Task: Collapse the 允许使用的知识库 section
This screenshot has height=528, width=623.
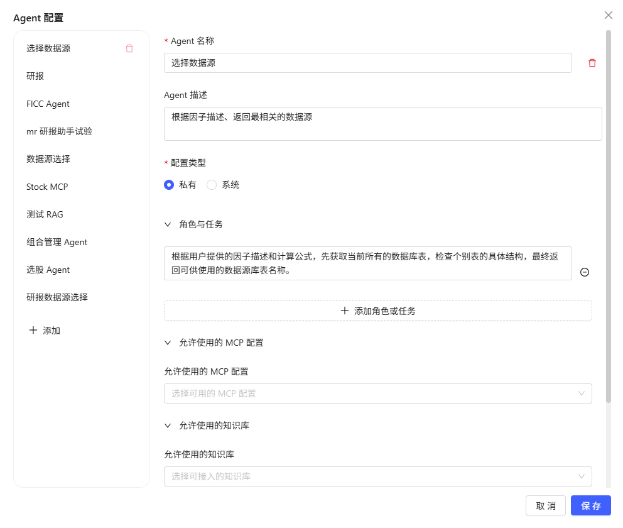Action: pos(168,426)
